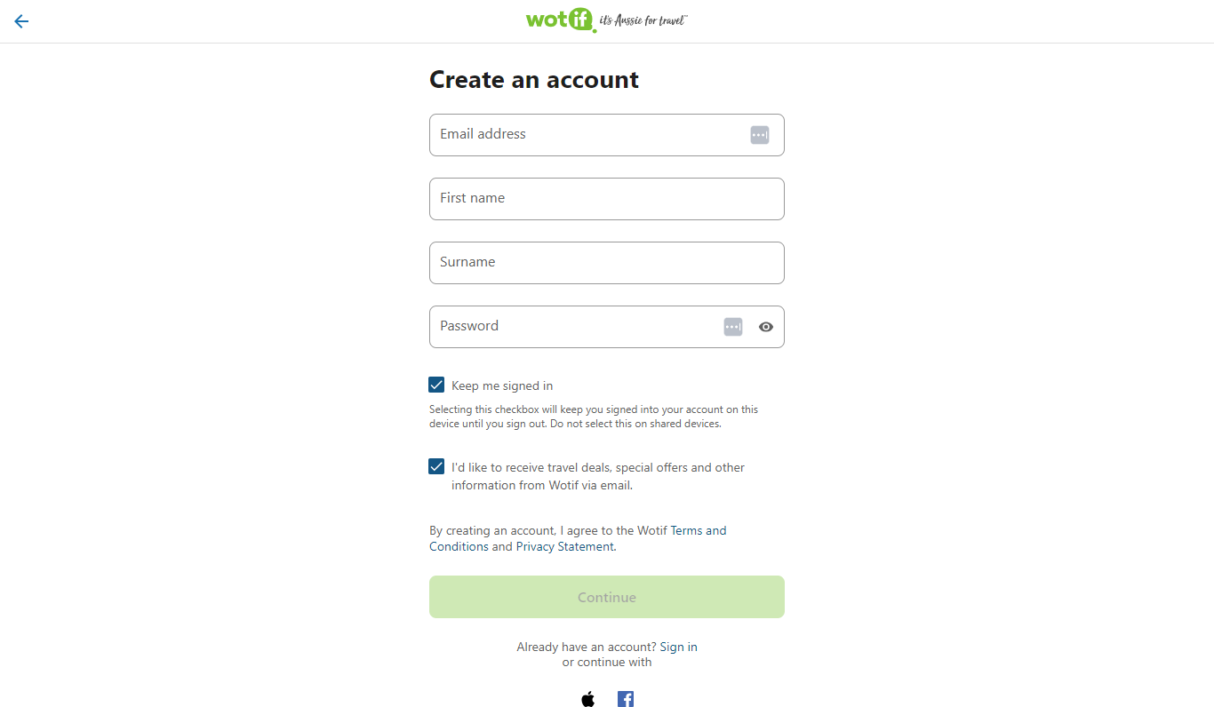The image size is (1214, 707).
Task: Click the green Continue button
Action: pos(607,597)
